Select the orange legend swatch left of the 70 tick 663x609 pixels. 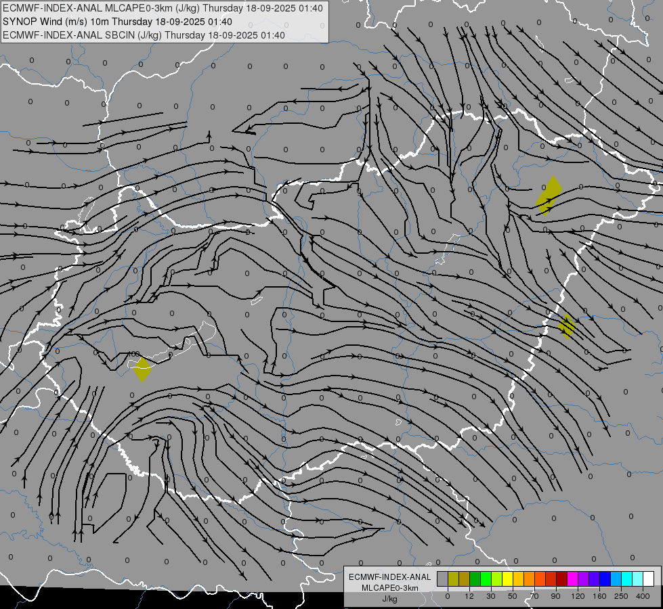(x=530, y=579)
